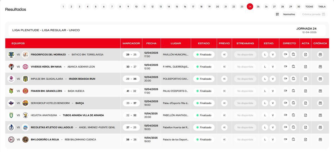Image resolution: width=334 pixels, height=152 pixels.
Task: Click the BADA HUESCA team name
Action: coord(76,91)
